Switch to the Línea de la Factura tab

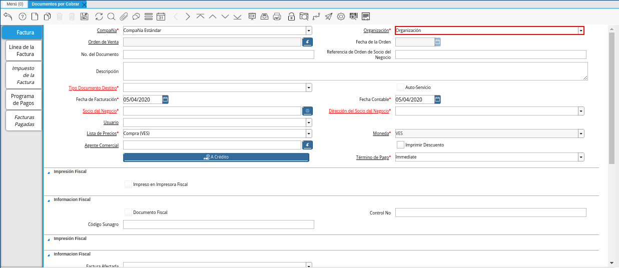click(25, 50)
